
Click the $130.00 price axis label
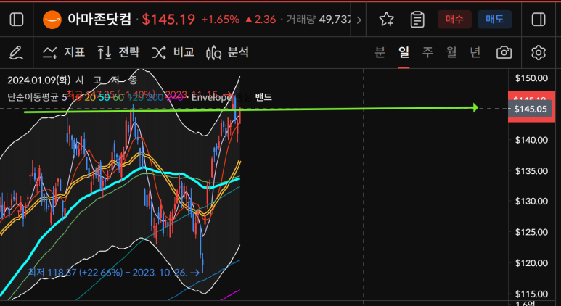click(x=531, y=202)
